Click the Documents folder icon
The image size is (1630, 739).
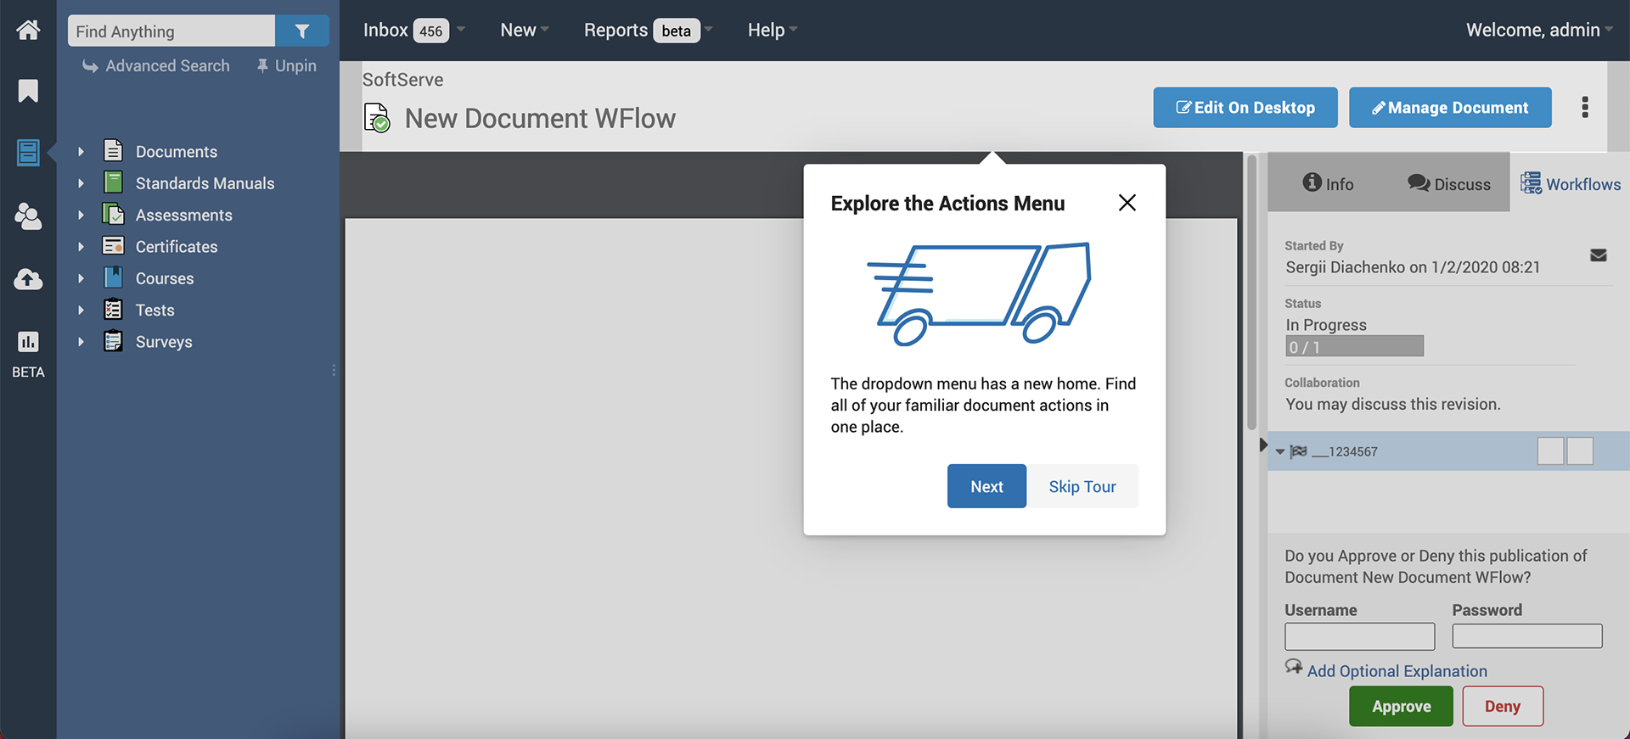point(113,151)
